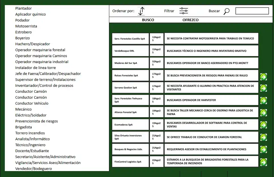The width and height of the screenshot is (274, 177).
Task: Open Raices Forestales listing with green arrow
Action: pos(264,77)
